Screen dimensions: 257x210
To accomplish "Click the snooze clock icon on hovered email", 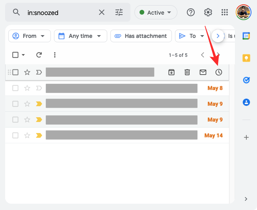I will point(219,72).
